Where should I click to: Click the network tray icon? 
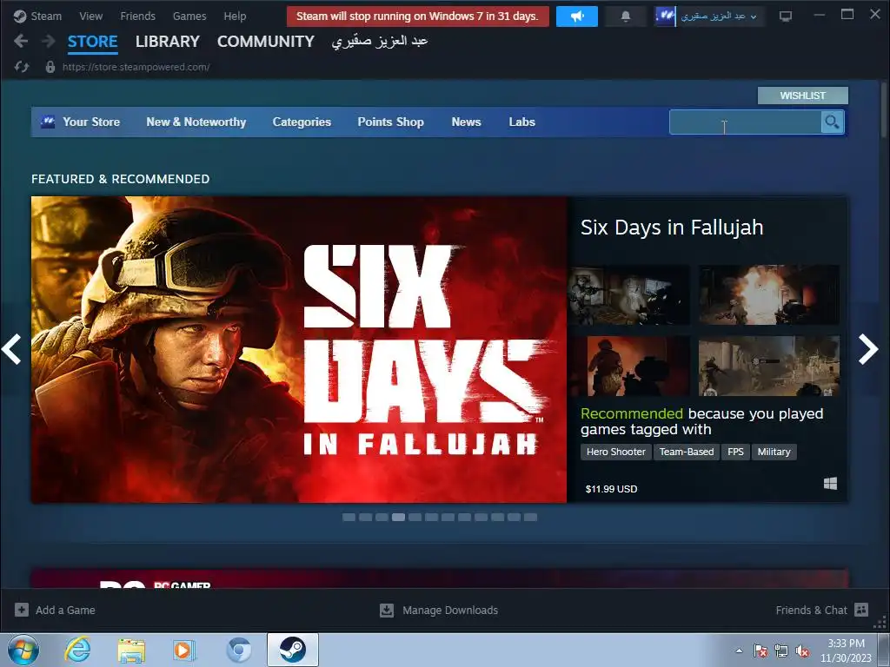point(781,651)
